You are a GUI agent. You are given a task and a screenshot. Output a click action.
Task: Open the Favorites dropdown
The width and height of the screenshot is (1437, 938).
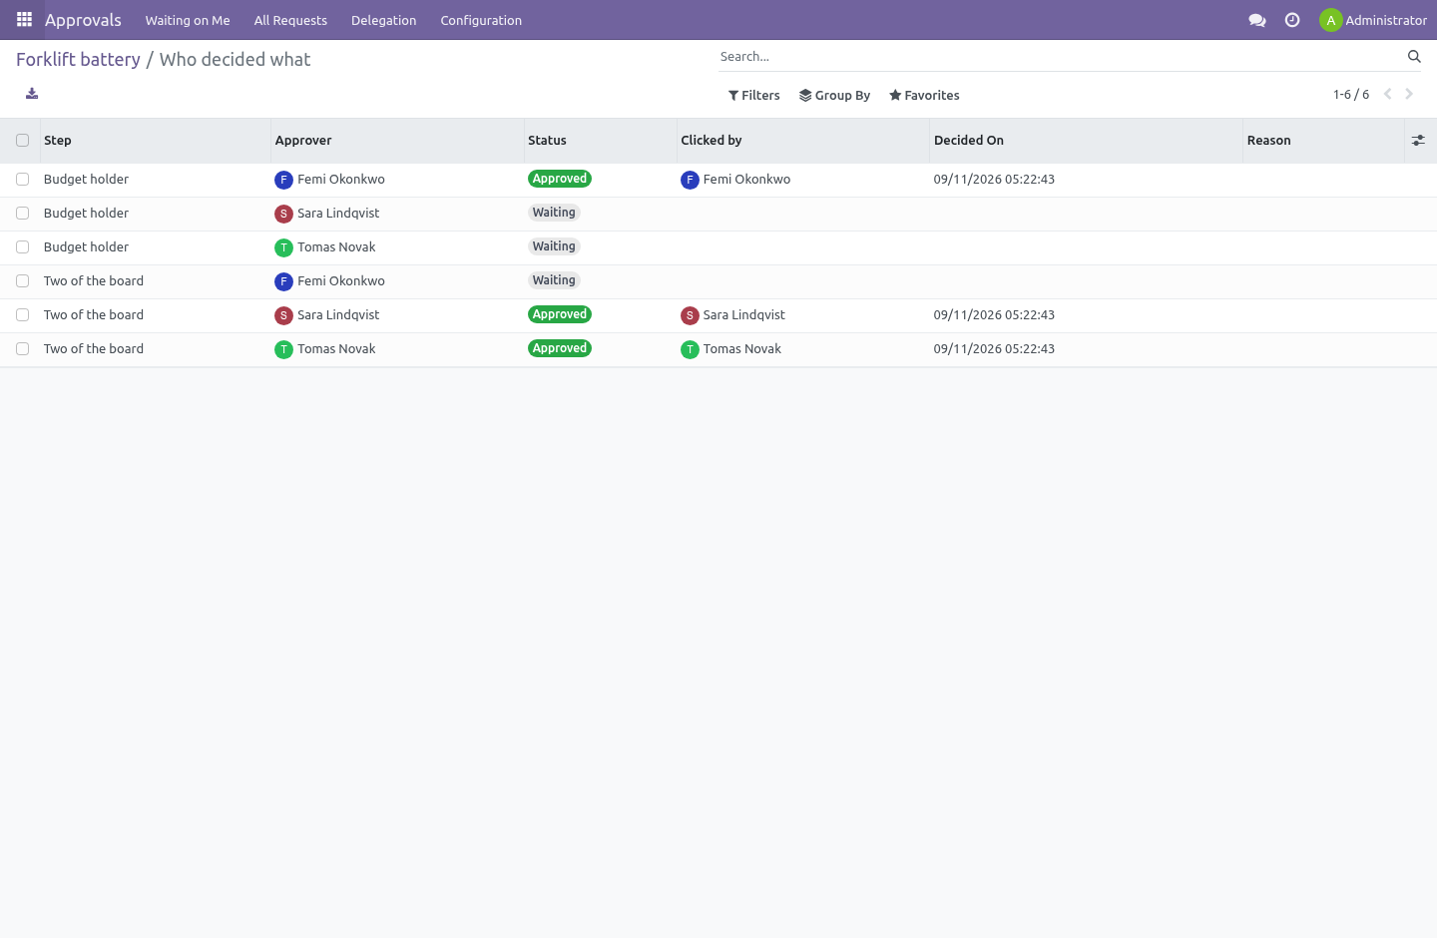[924, 96]
